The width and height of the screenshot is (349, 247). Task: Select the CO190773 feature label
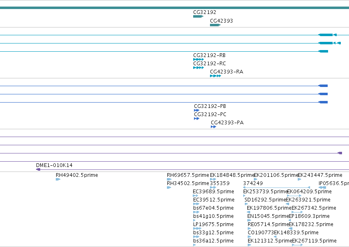pos(261,233)
